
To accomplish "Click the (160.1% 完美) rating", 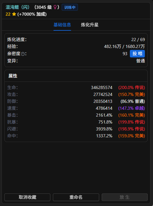I will pos(131,115).
